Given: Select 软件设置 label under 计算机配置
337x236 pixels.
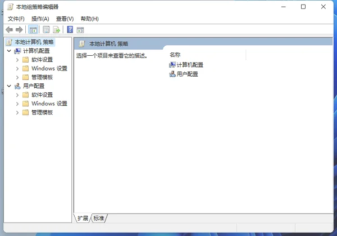Looking at the screenshot, I should point(42,60).
